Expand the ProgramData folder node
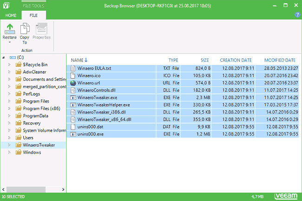 9,116
